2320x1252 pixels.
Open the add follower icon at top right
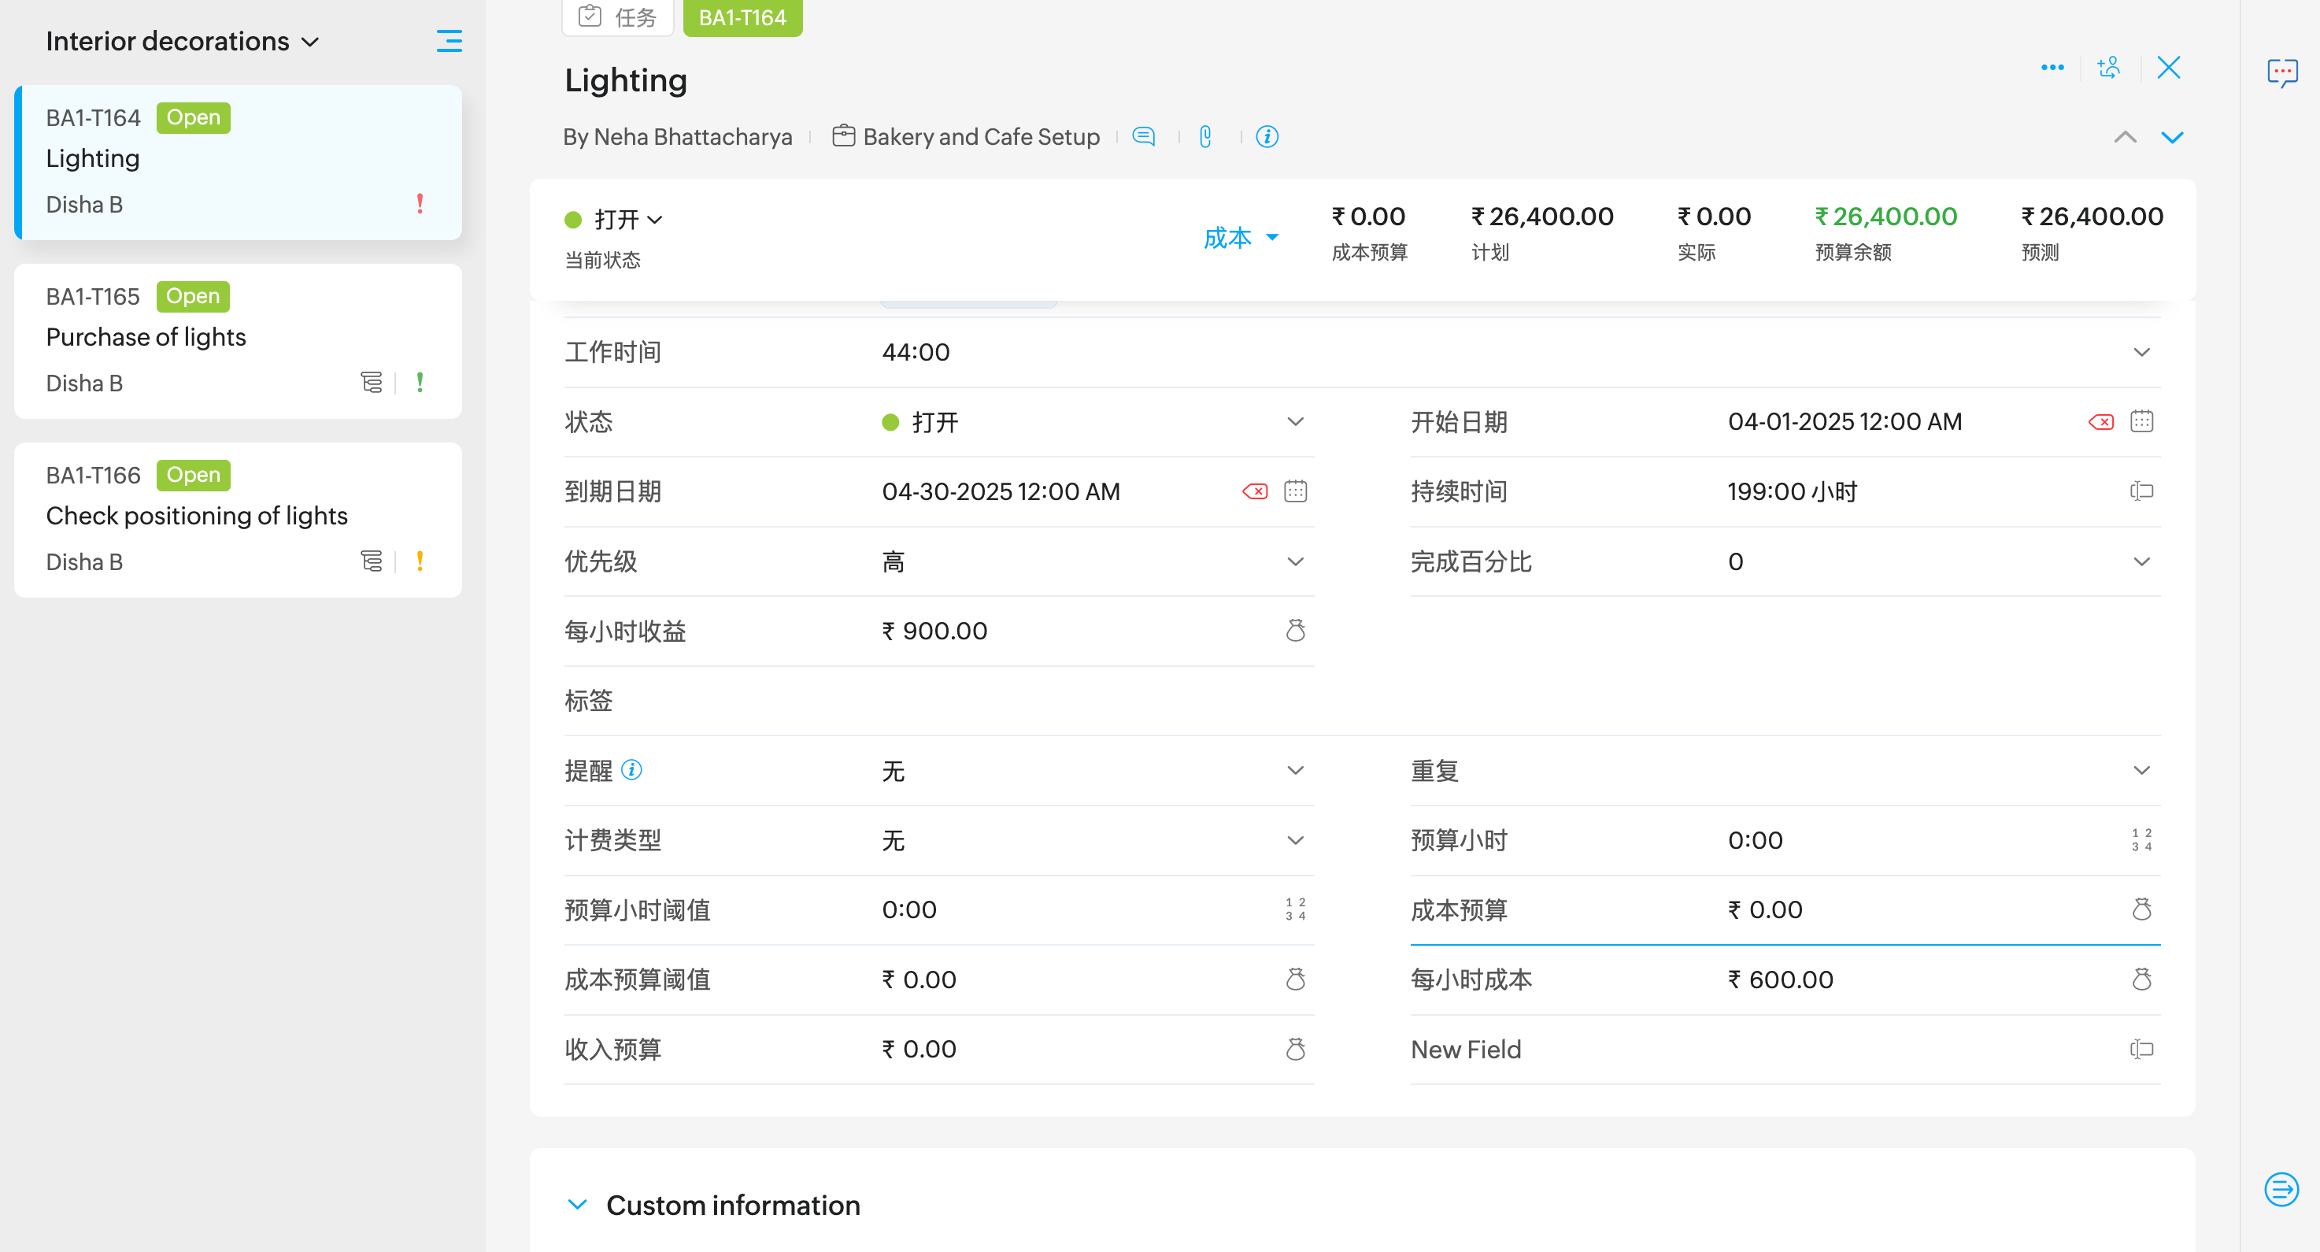coord(2108,69)
